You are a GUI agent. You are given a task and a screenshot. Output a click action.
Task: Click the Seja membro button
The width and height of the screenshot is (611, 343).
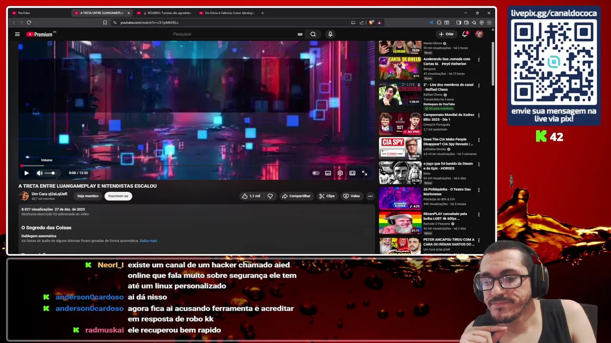88,196
